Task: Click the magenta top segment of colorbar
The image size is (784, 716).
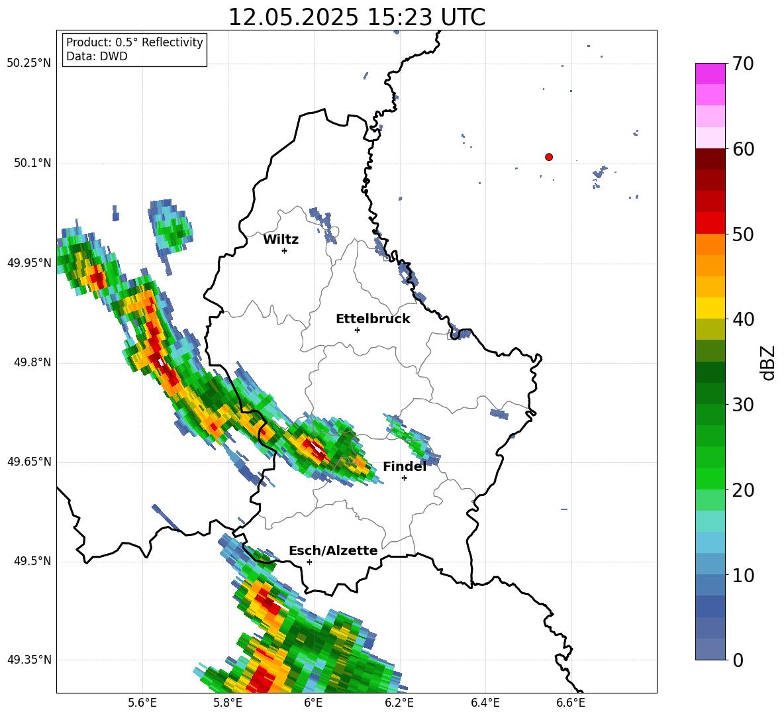Action: tap(710, 74)
